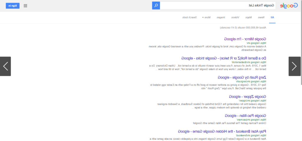Click the elgoog.im/zergrush green URL

coord(251,81)
